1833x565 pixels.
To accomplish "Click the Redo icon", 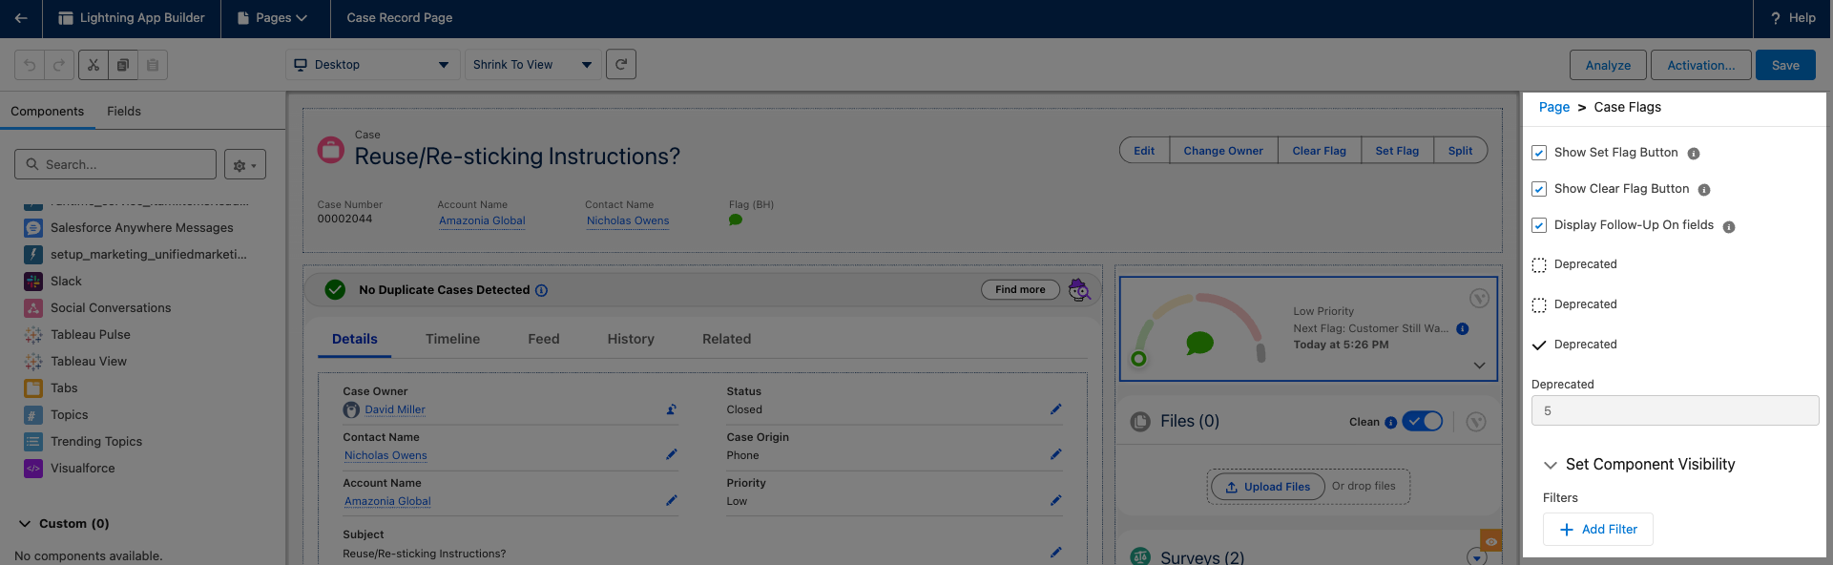I will pyautogui.click(x=59, y=65).
